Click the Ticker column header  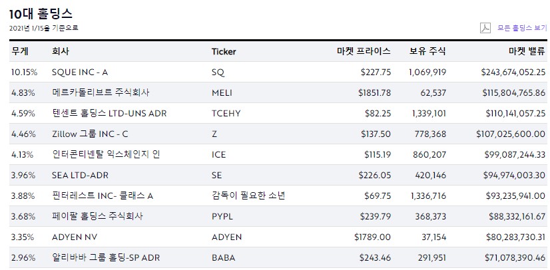click(x=224, y=51)
